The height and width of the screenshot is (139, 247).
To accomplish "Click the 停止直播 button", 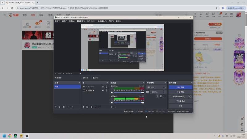I will [180, 87].
